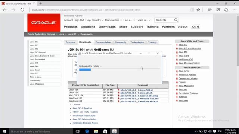Expand the Country dropdown
The image size is (239, 134).
pos(98,20)
